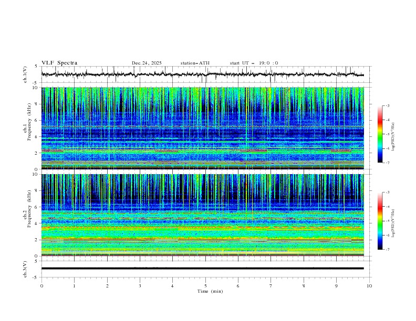Click time axis tick label "4"

coord(172,286)
